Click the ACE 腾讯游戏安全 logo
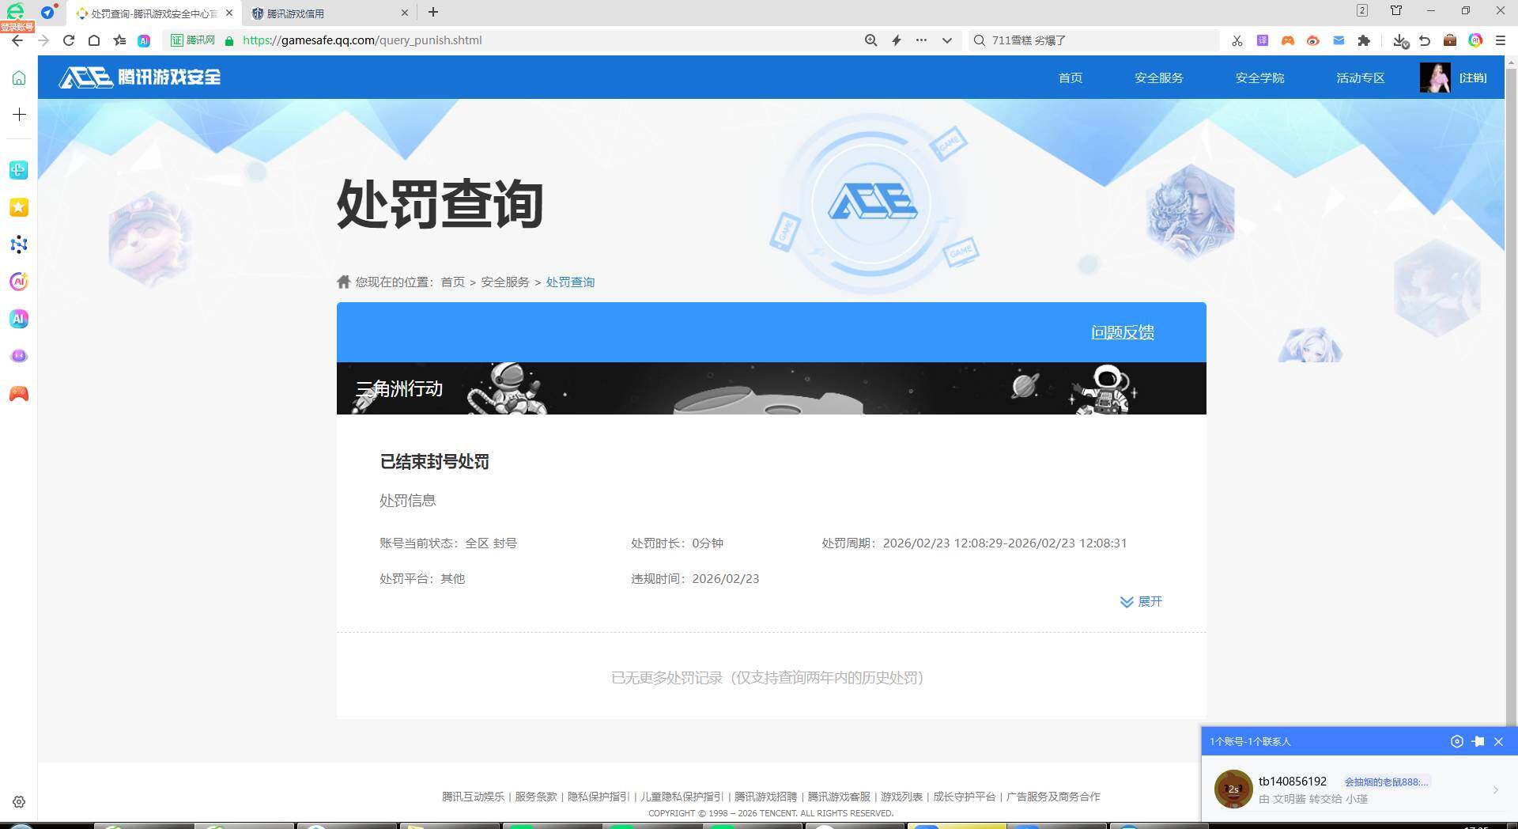 (140, 77)
